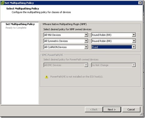The height and width of the screenshot is (118, 145).
Task: Click the PowerPath/VE not installed message
Action: 77,77
